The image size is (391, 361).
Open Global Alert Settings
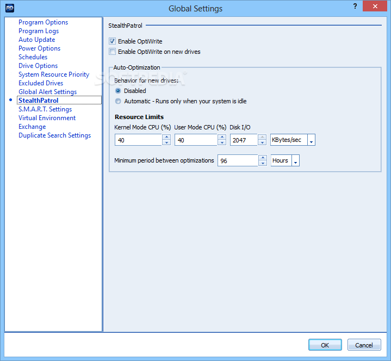point(48,92)
